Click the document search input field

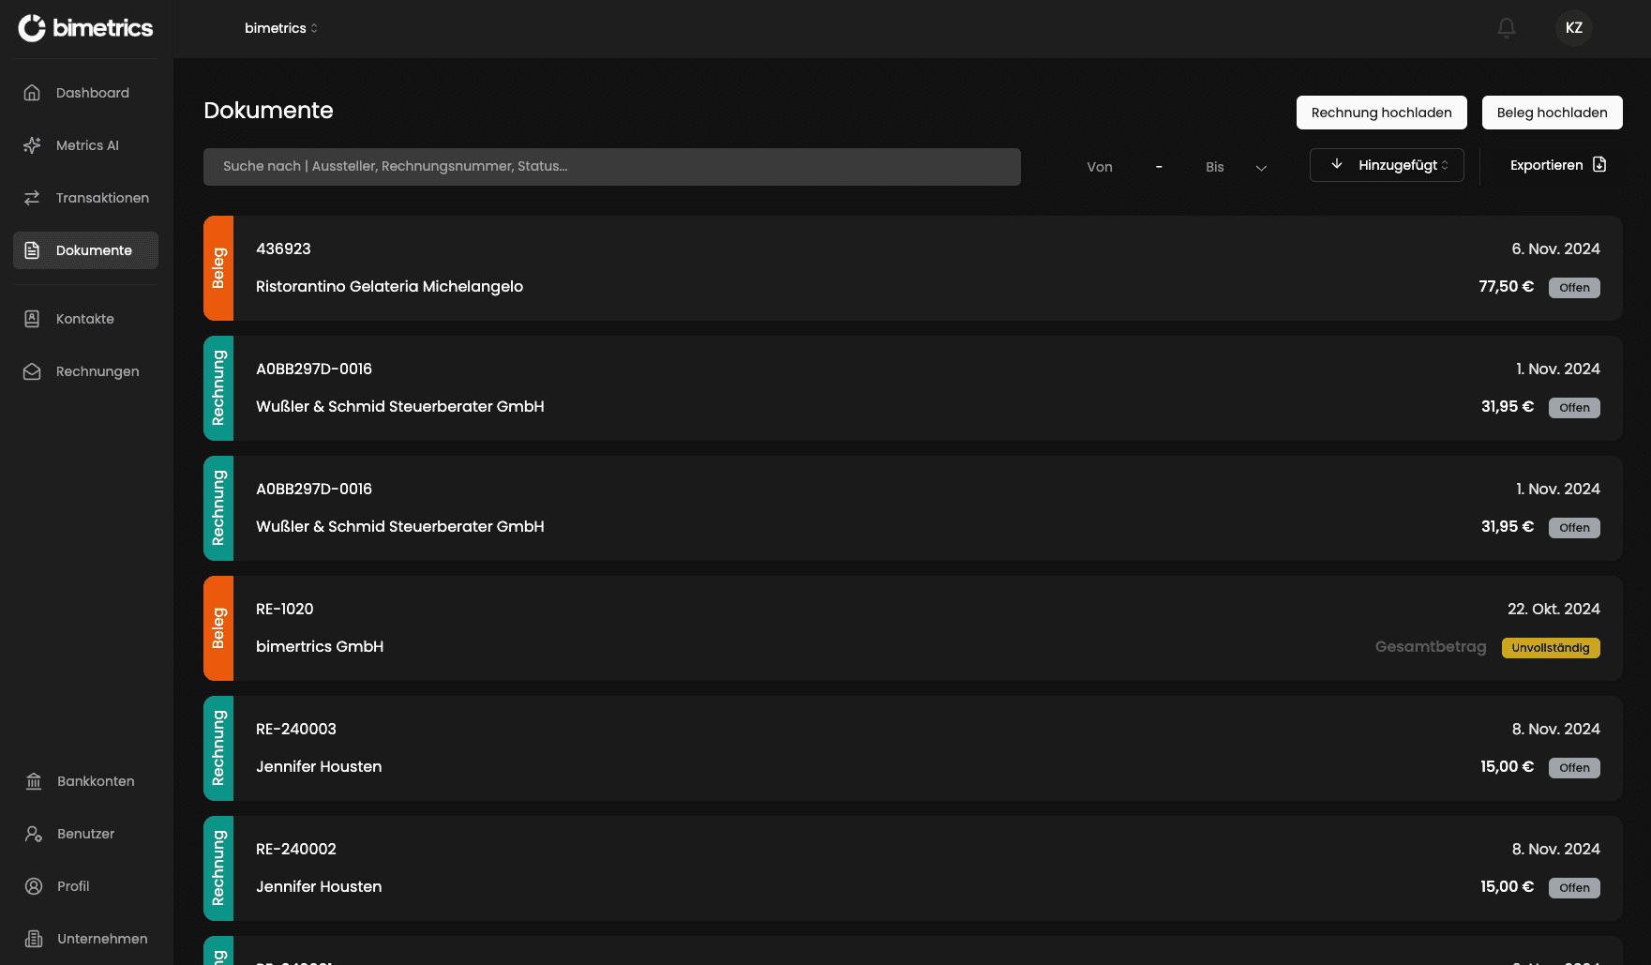point(611,167)
